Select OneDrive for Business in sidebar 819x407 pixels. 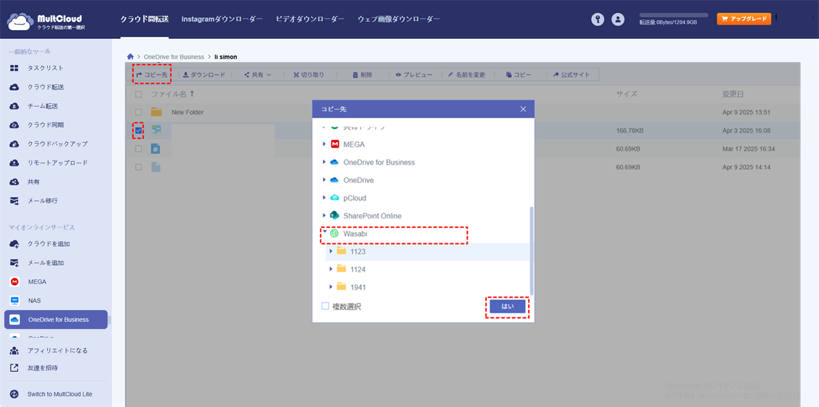56,320
